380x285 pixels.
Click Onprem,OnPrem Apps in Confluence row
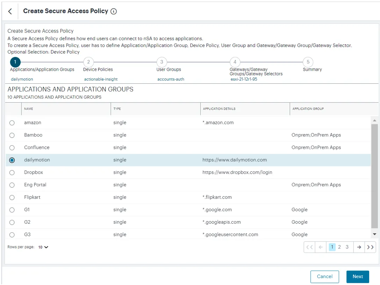(x=316, y=147)
